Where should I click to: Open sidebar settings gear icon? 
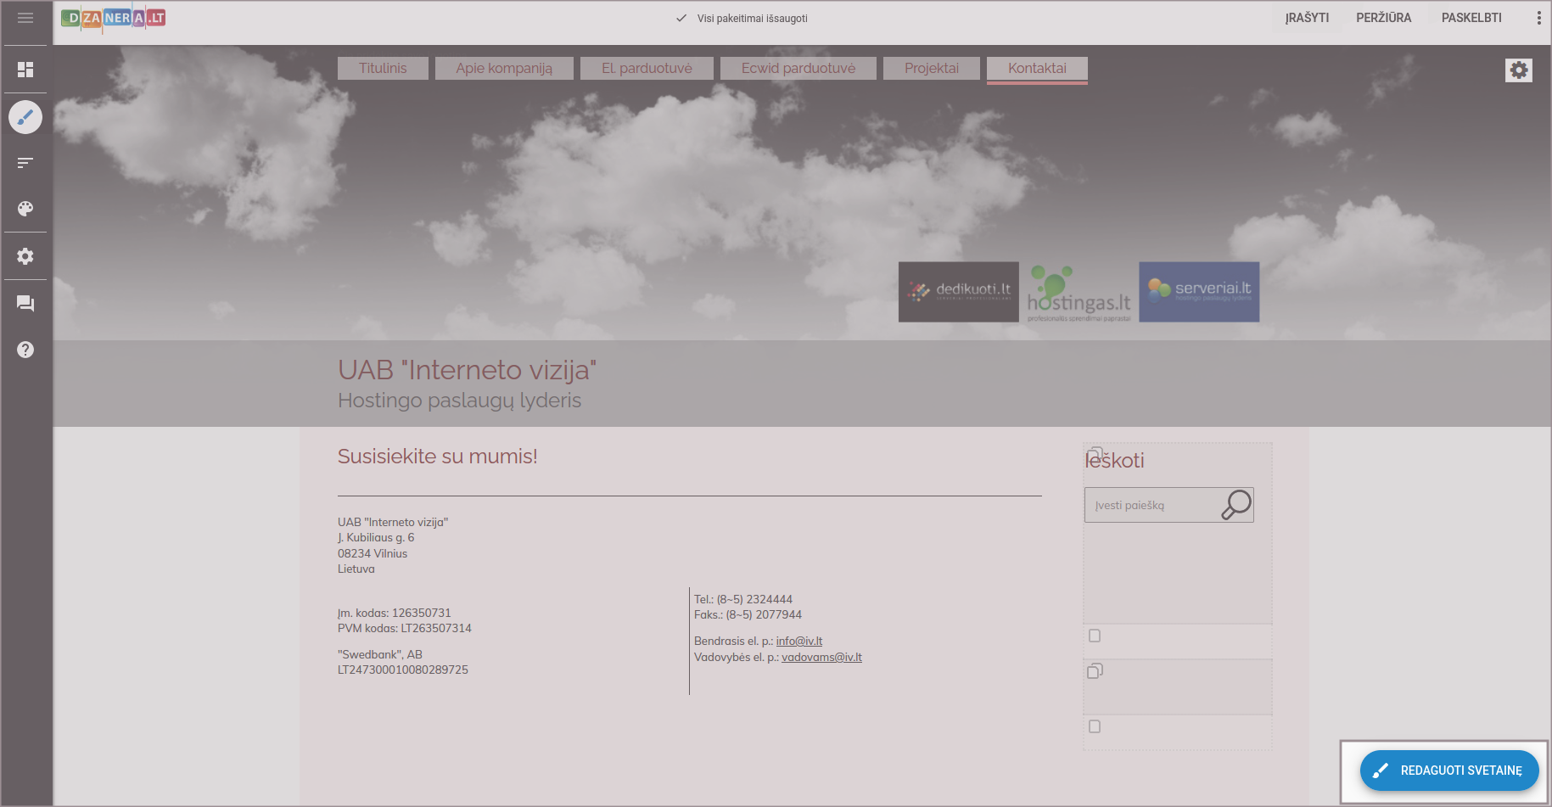pyautogui.click(x=25, y=256)
